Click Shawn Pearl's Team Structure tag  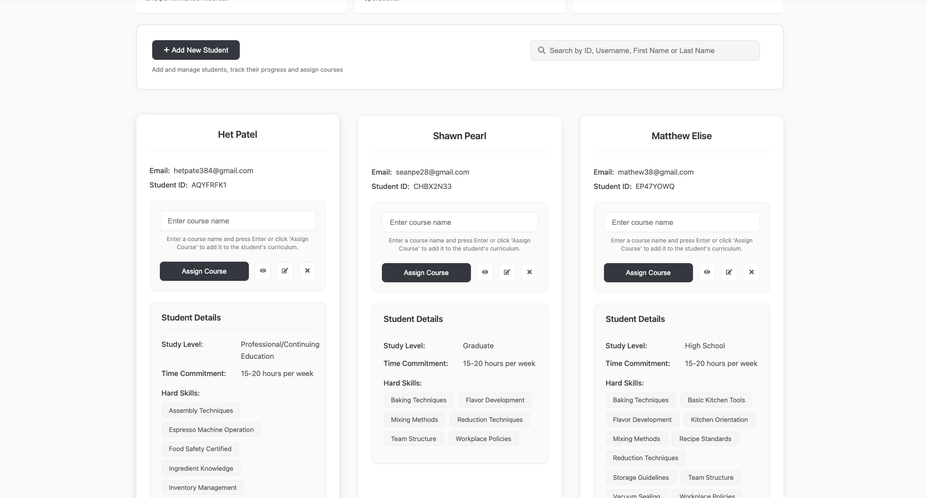click(x=413, y=439)
